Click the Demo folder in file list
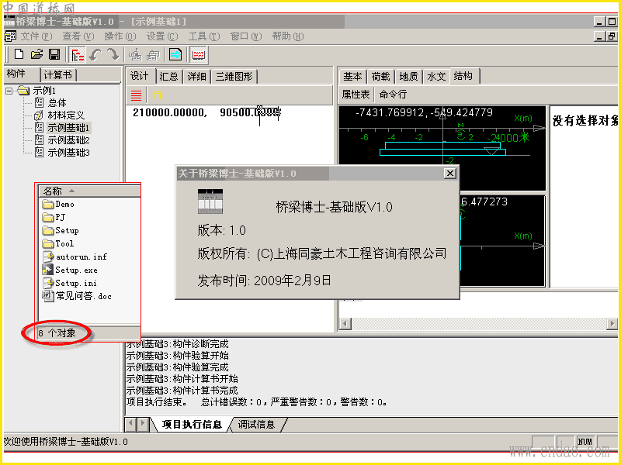 [x=58, y=204]
